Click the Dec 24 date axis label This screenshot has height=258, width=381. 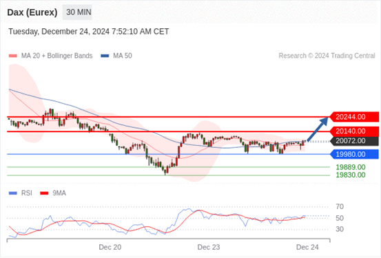click(307, 247)
